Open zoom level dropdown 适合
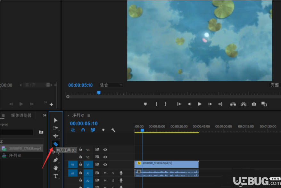The width and height of the screenshot is (281, 188). [x=111, y=85]
